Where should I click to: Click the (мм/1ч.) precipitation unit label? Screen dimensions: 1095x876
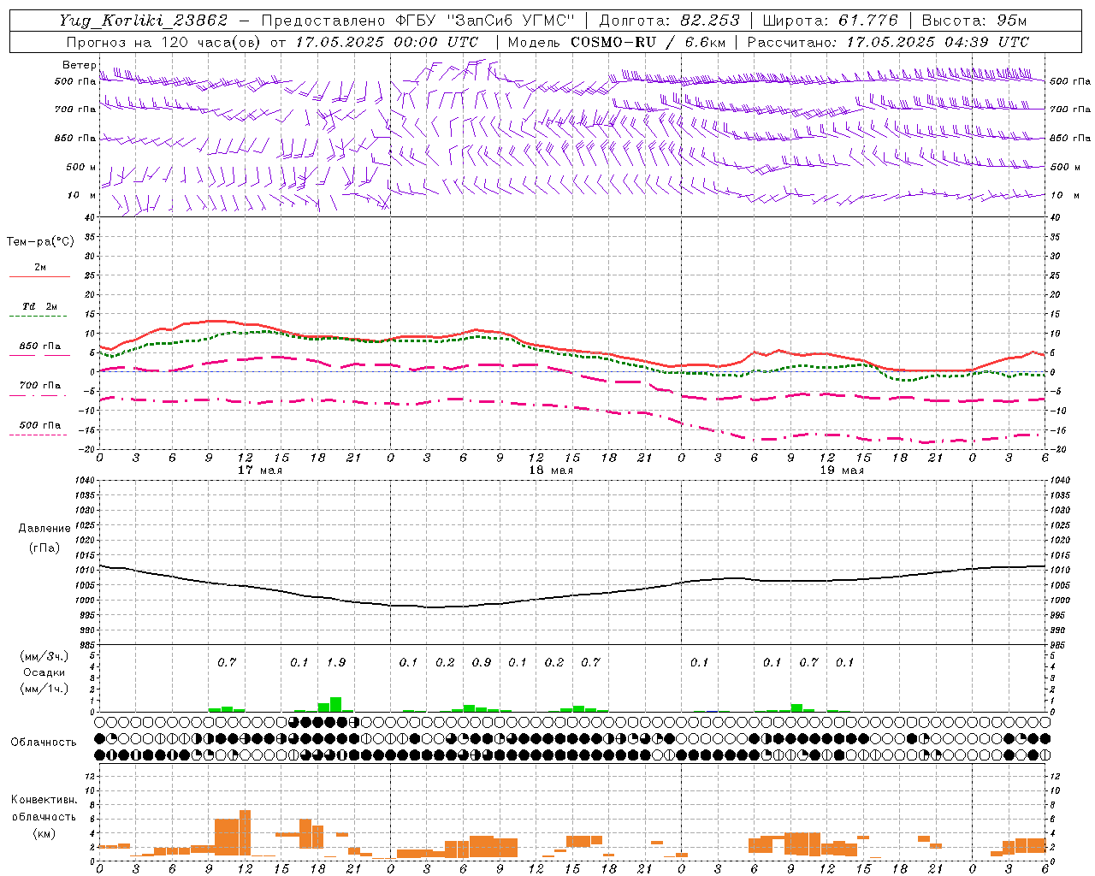pos(44,689)
